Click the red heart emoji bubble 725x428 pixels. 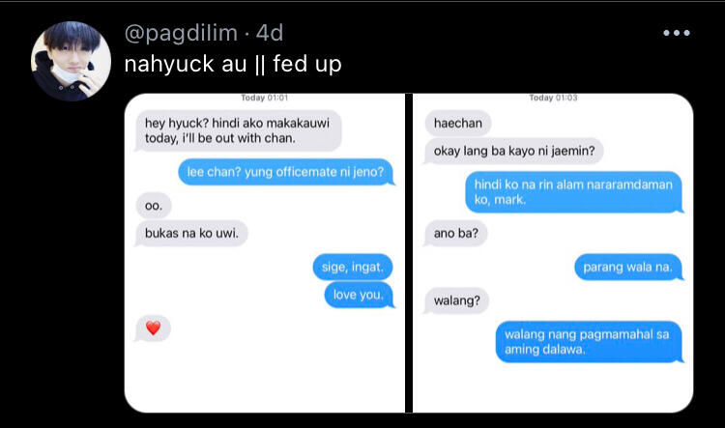click(153, 328)
